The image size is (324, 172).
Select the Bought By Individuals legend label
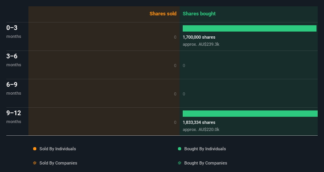click(x=205, y=149)
